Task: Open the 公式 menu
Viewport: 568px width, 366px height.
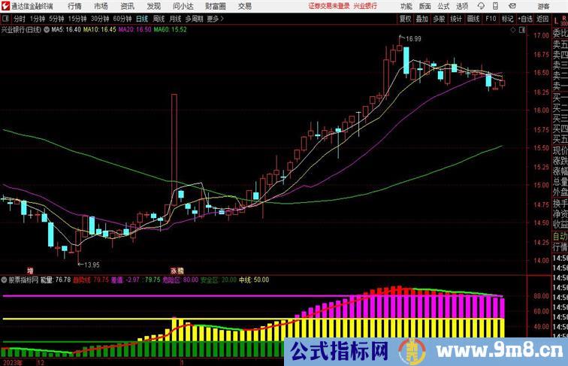Action: (x=443, y=6)
